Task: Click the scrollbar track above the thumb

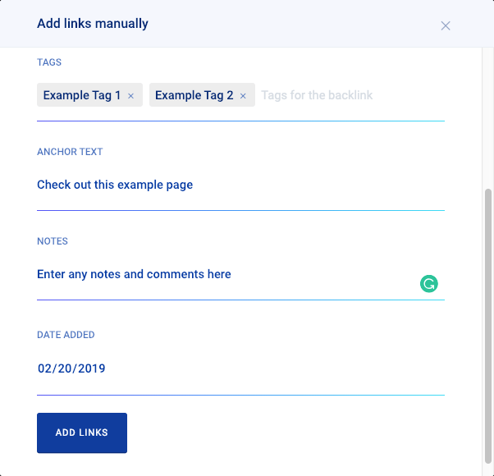Action: click(x=488, y=115)
